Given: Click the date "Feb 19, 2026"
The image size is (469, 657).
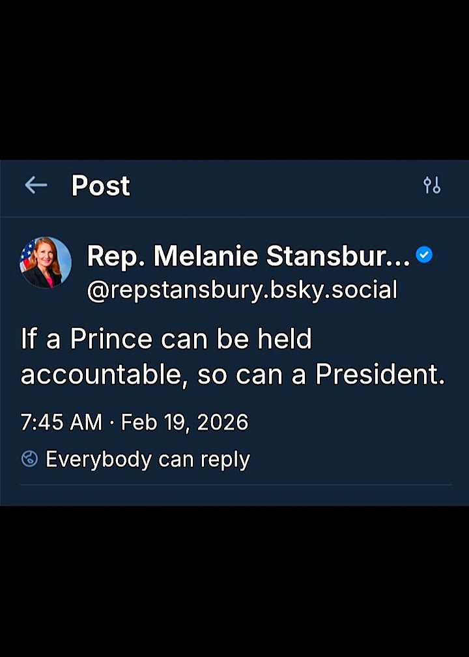Looking at the screenshot, I should click(185, 422).
